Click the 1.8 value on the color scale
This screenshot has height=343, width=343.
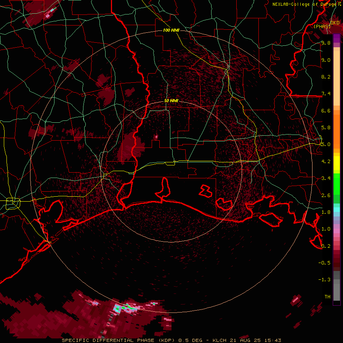(326, 212)
